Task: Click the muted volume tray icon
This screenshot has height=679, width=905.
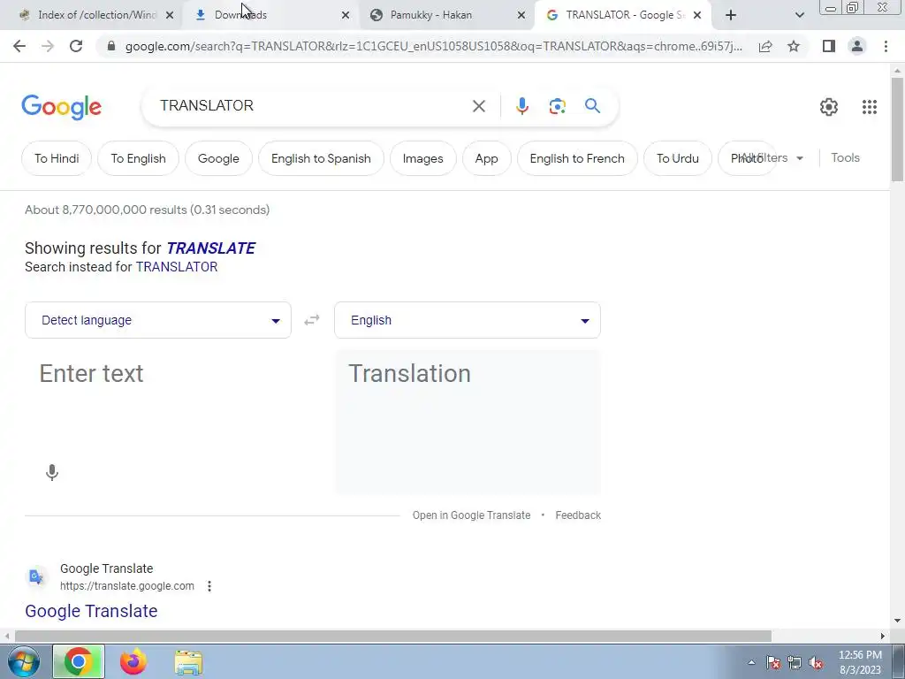Action: tap(816, 662)
